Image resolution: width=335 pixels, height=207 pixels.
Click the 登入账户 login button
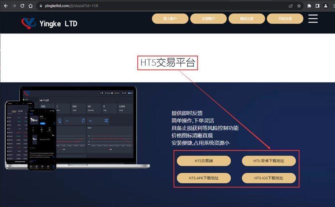point(170,18)
